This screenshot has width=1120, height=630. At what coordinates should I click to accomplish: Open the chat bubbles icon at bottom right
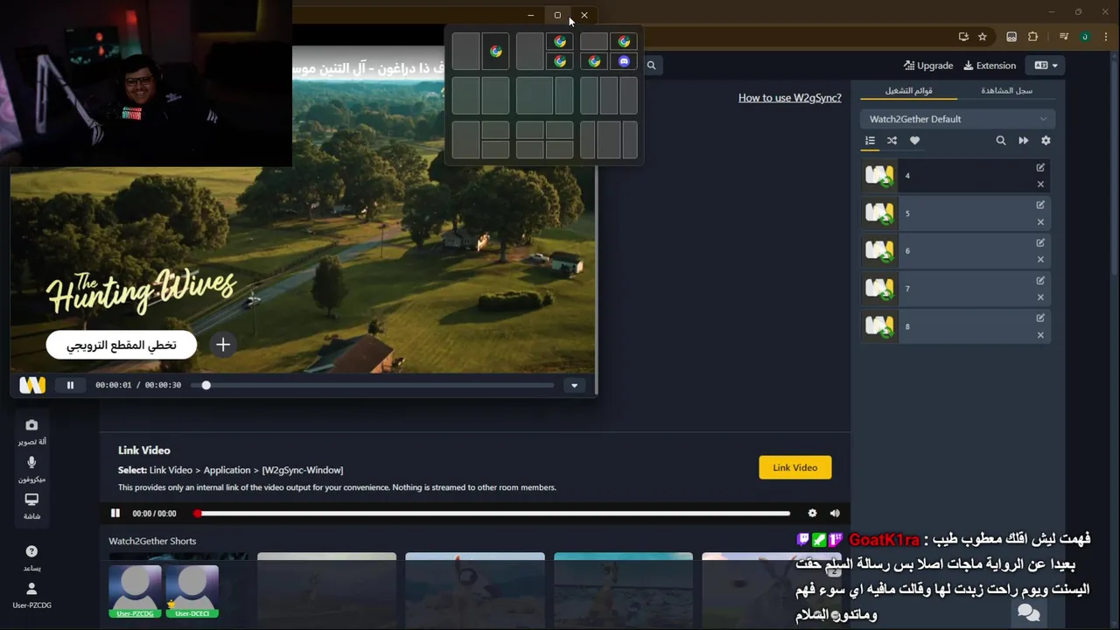click(x=1029, y=613)
